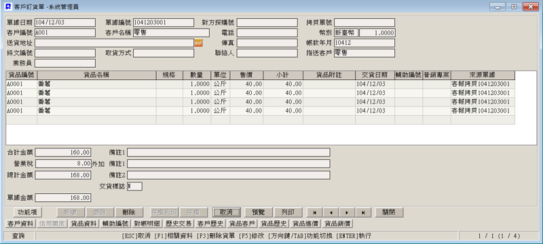Click the 交貨標誌 field N
This screenshot has height=244, width=543.
[134, 186]
